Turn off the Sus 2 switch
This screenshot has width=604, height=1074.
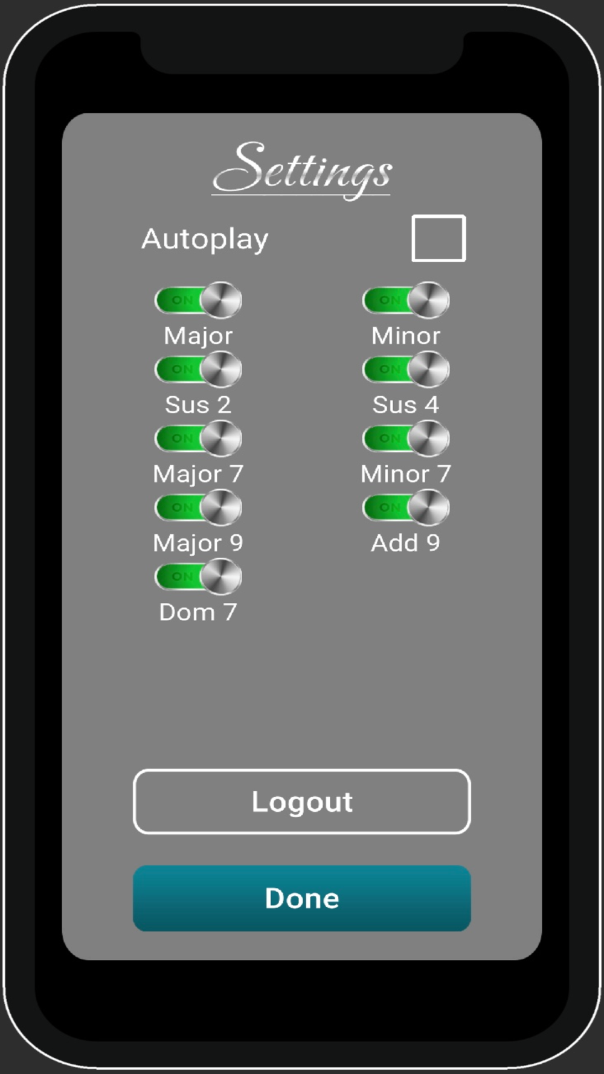(x=198, y=369)
